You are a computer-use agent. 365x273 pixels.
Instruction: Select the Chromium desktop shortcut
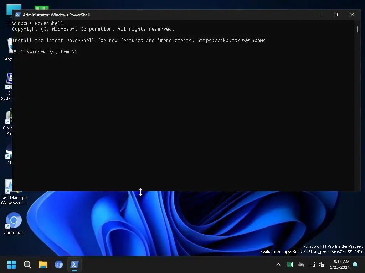point(14,224)
